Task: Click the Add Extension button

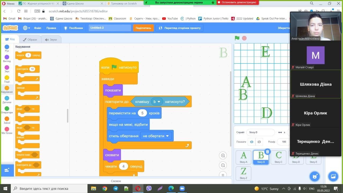Action: (x=7, y=170)
